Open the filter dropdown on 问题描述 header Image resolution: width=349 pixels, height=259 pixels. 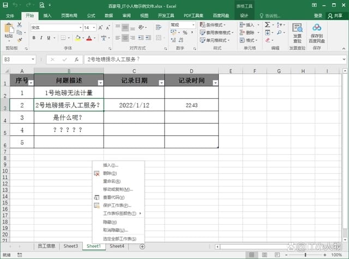click(x=100, y=82)
